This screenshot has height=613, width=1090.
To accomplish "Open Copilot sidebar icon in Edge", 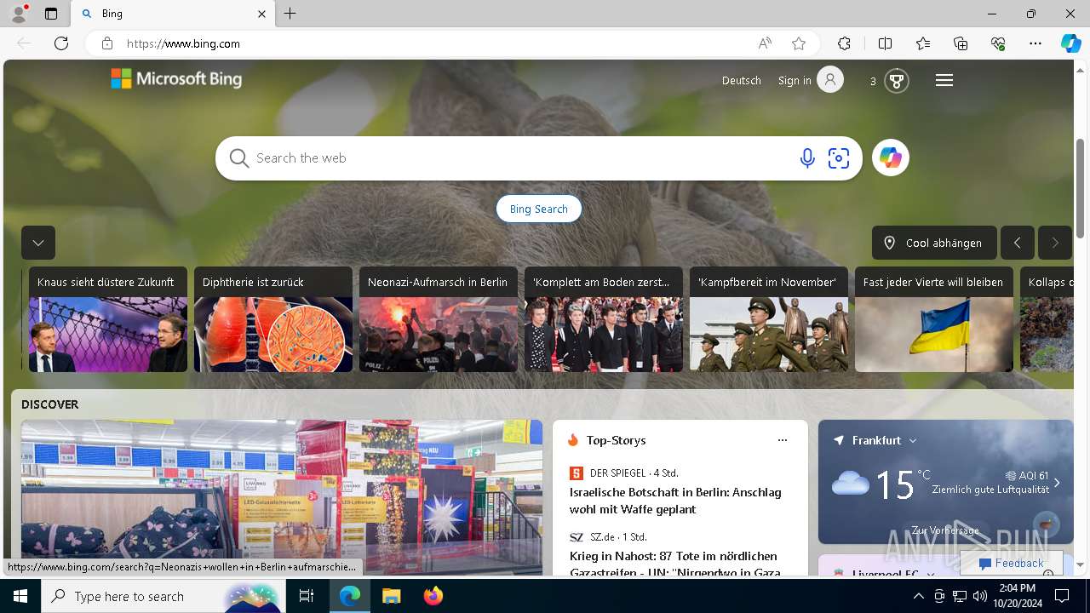I will point(1070,43).
